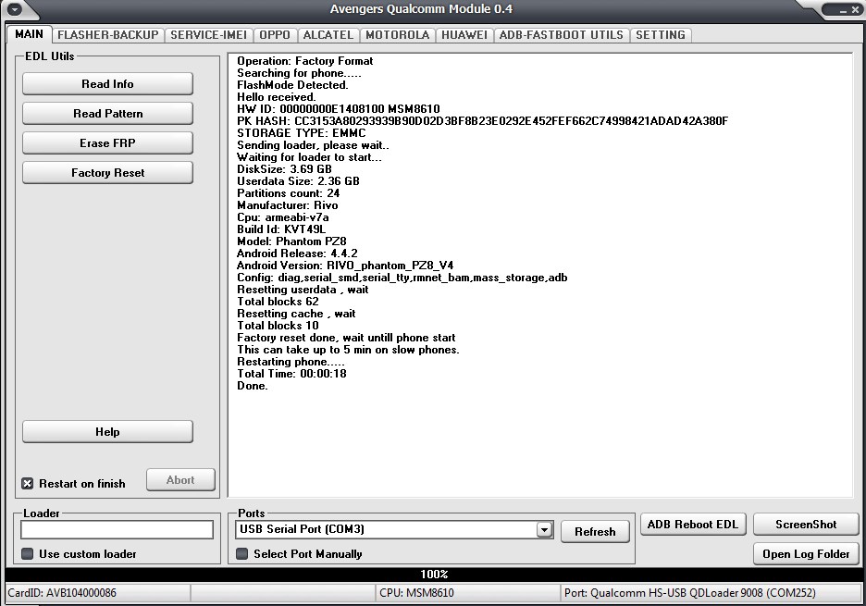Click the 'Total Time: 00:00:18' line
This screenshot has height=606, width=866.
coord(291,374)
